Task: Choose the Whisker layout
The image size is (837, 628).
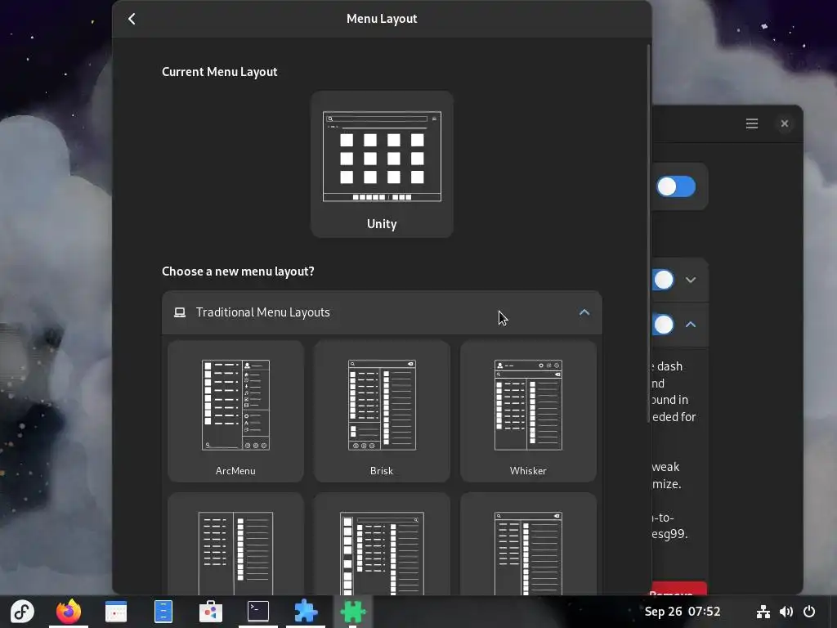Action: point(528,411)
